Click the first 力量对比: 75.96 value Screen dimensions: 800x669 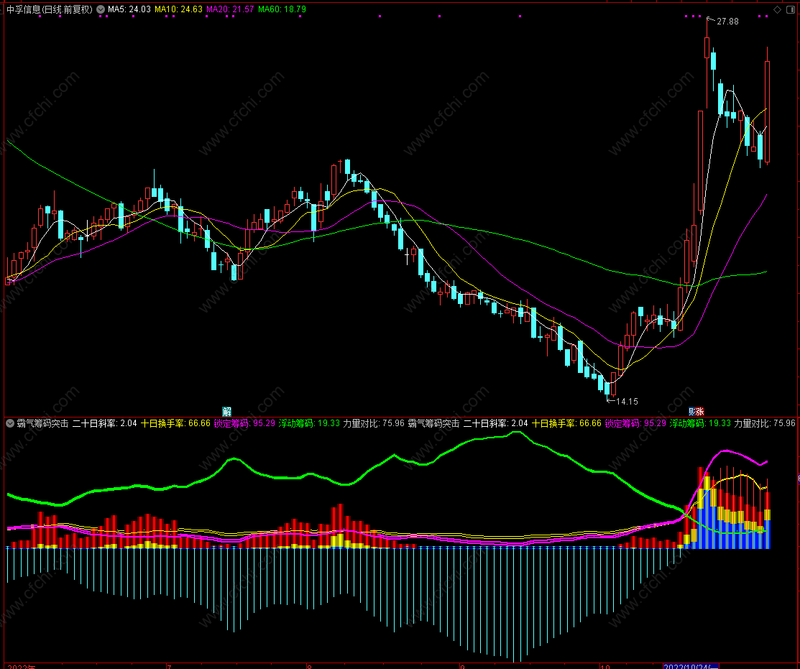pos(374,423)
